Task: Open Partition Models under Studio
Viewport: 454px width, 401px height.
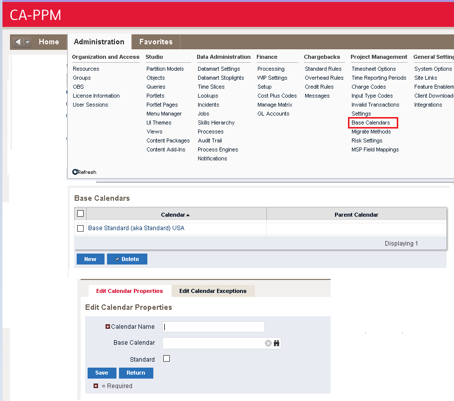Action: coord(165,69)
